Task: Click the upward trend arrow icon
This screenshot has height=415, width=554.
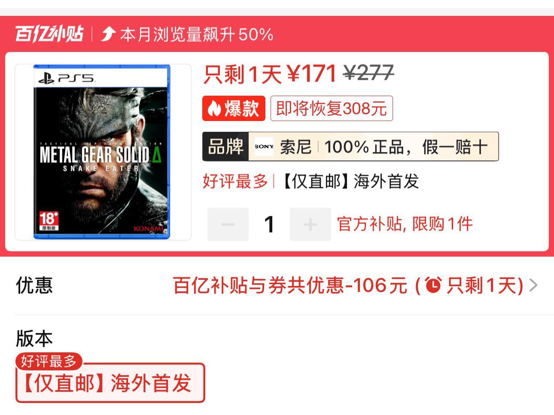Action: pos(108,34)
